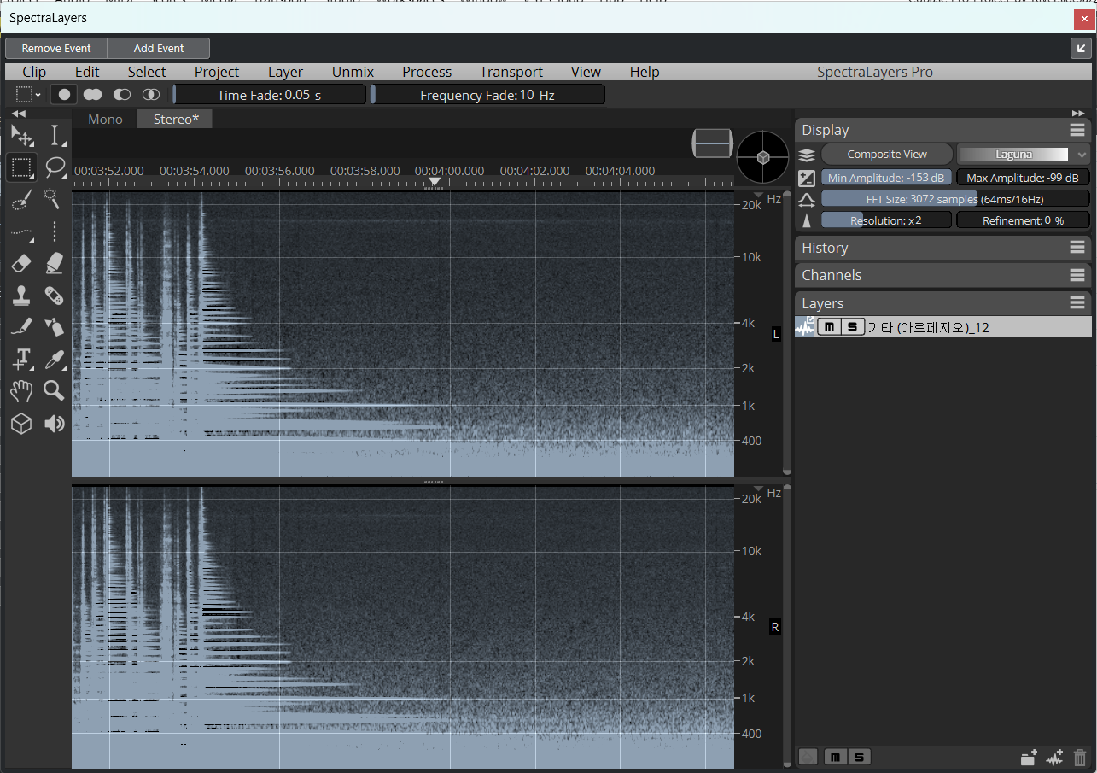The image size is (1097, 773).
Task: Select the Magic Wand tool
Action: pos(55,200)
